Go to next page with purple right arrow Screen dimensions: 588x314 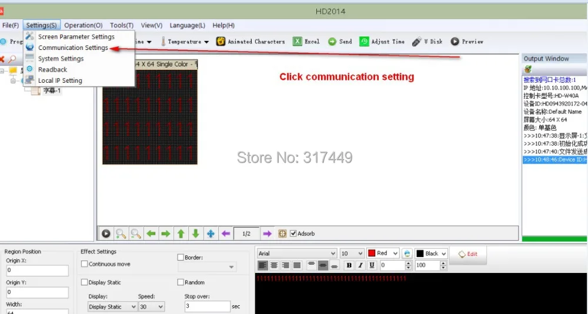pyautogui.click(x=267, y=234)
